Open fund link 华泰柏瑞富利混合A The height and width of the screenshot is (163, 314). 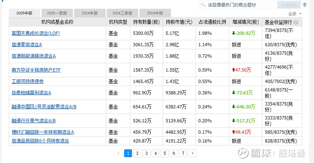tap(31, 93)
